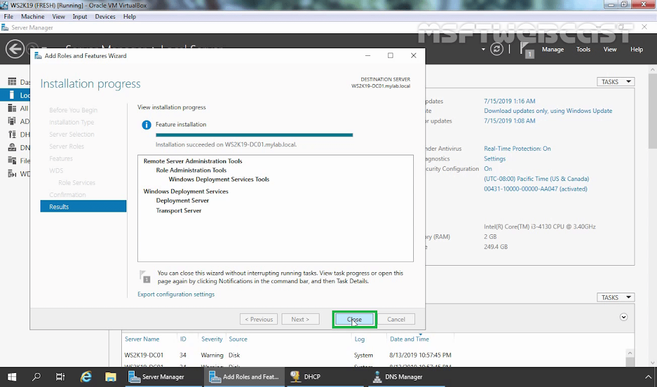
Task: Click the All Servers icon in sidebar
Action: coord(12,108)
